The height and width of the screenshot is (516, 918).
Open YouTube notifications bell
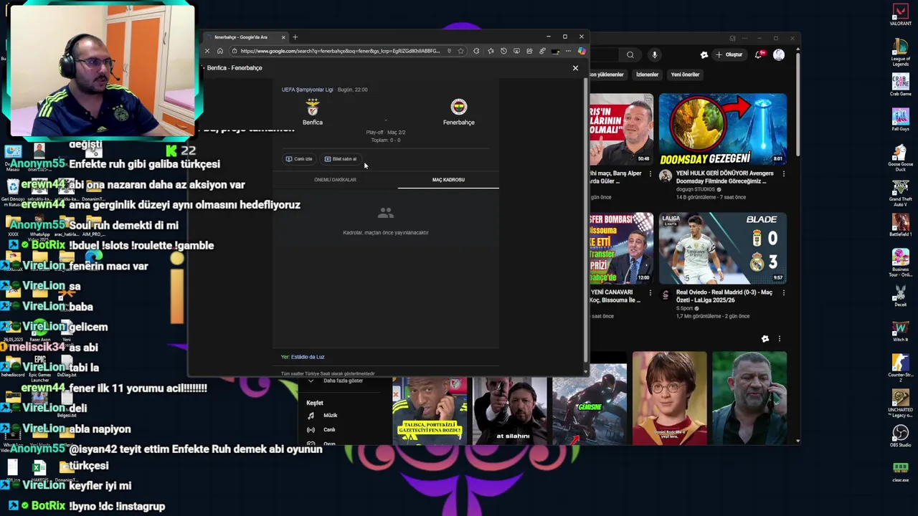[x=760, y=54]
